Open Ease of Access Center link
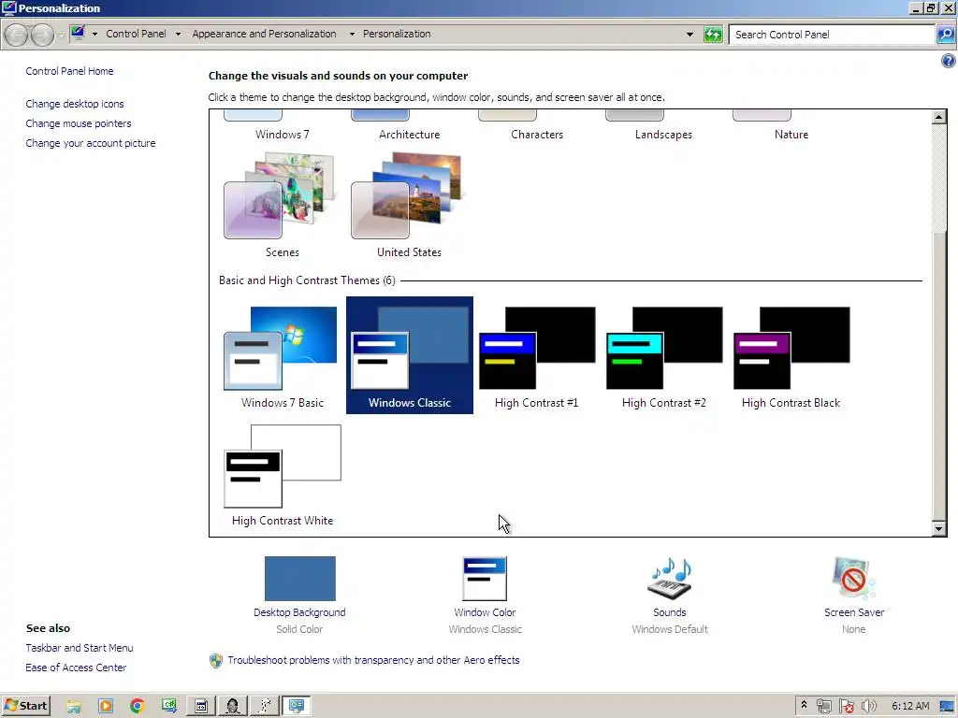 (x=76, y=668)
